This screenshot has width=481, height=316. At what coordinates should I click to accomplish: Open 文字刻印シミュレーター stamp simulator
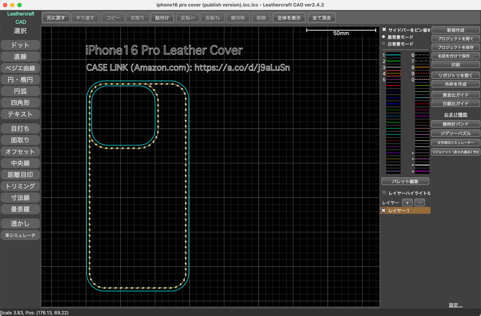tap(456, 143)
